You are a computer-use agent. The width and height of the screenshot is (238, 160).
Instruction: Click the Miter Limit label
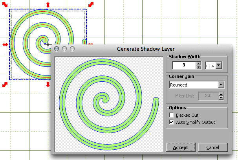[x=185, y=96]
